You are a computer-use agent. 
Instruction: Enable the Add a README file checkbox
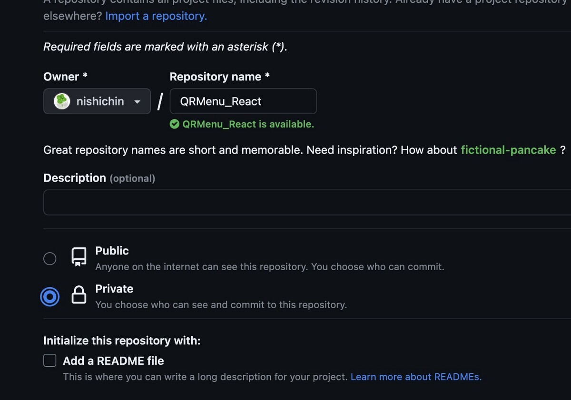(x=50, y=361)
